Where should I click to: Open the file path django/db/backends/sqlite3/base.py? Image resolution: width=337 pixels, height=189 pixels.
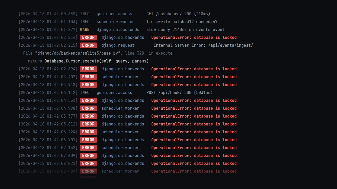click(78, 53)
